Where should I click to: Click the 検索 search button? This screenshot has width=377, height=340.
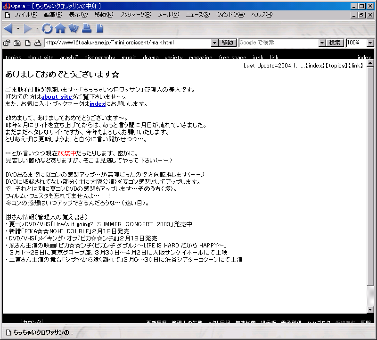click(335, 43)
